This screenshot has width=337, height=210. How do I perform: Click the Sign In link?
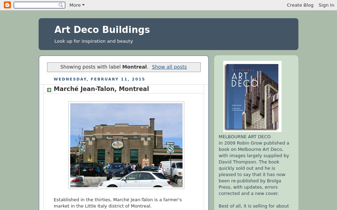point(326,5)
